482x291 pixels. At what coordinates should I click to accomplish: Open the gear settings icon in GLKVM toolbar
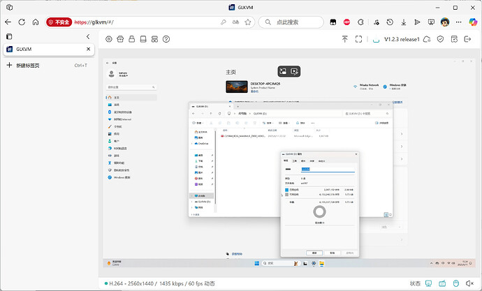click(x=109, y=39)
